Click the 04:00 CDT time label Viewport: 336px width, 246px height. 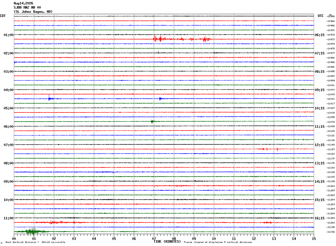pyautogui.click(x=8, y=90)
